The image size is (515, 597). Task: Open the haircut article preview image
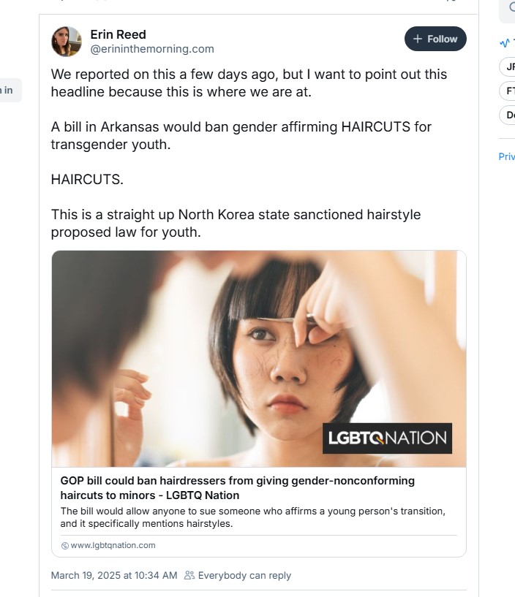(258, 358)
